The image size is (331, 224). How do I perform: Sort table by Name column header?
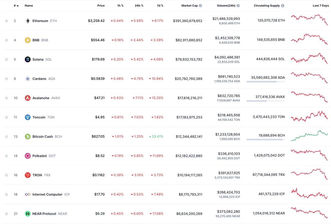[29, 6]
